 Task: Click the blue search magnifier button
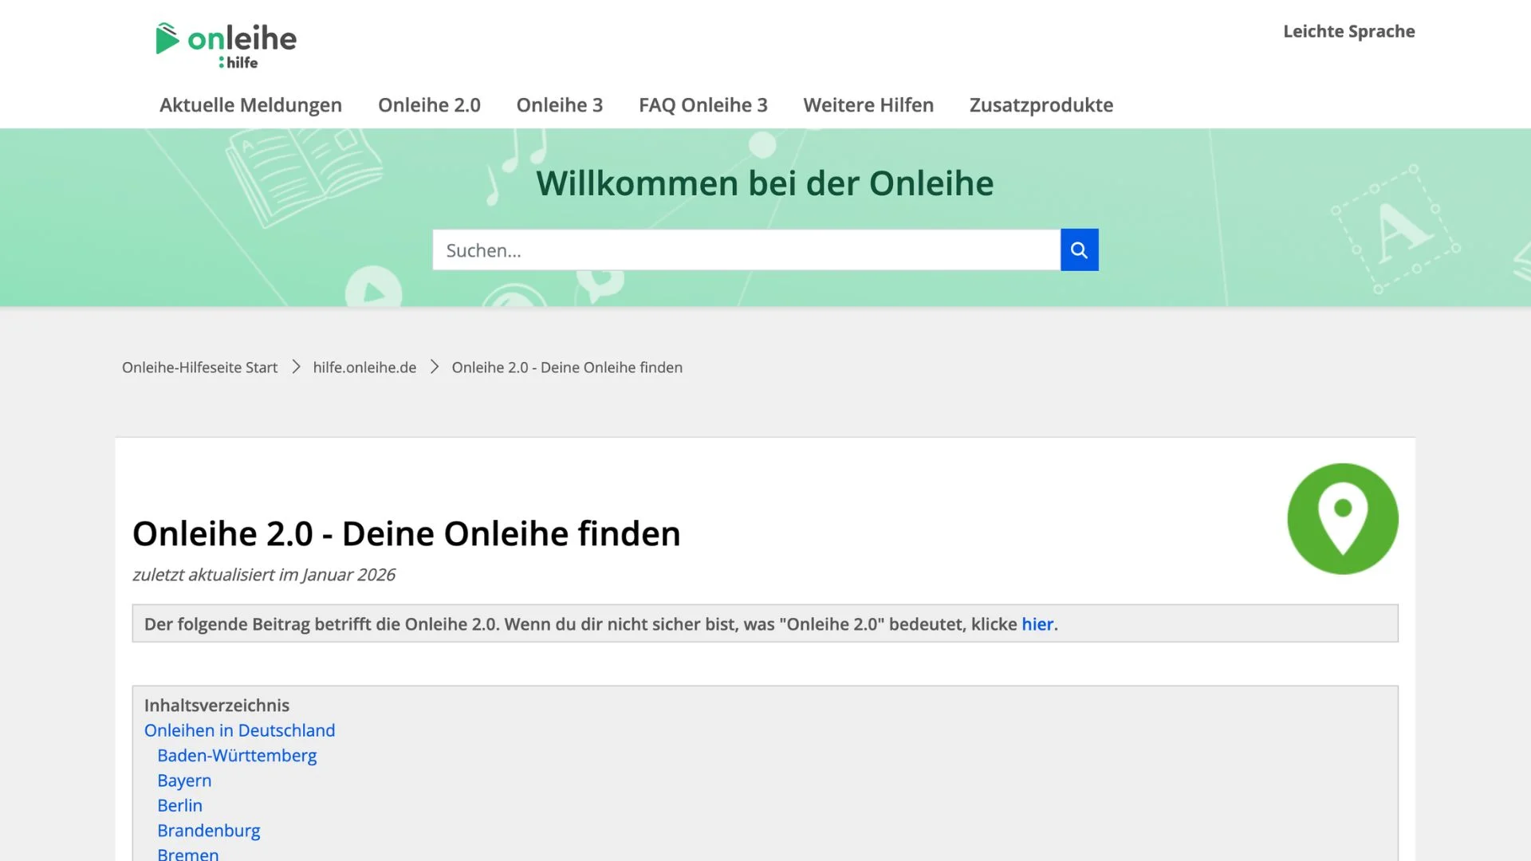click(1079, 250)
